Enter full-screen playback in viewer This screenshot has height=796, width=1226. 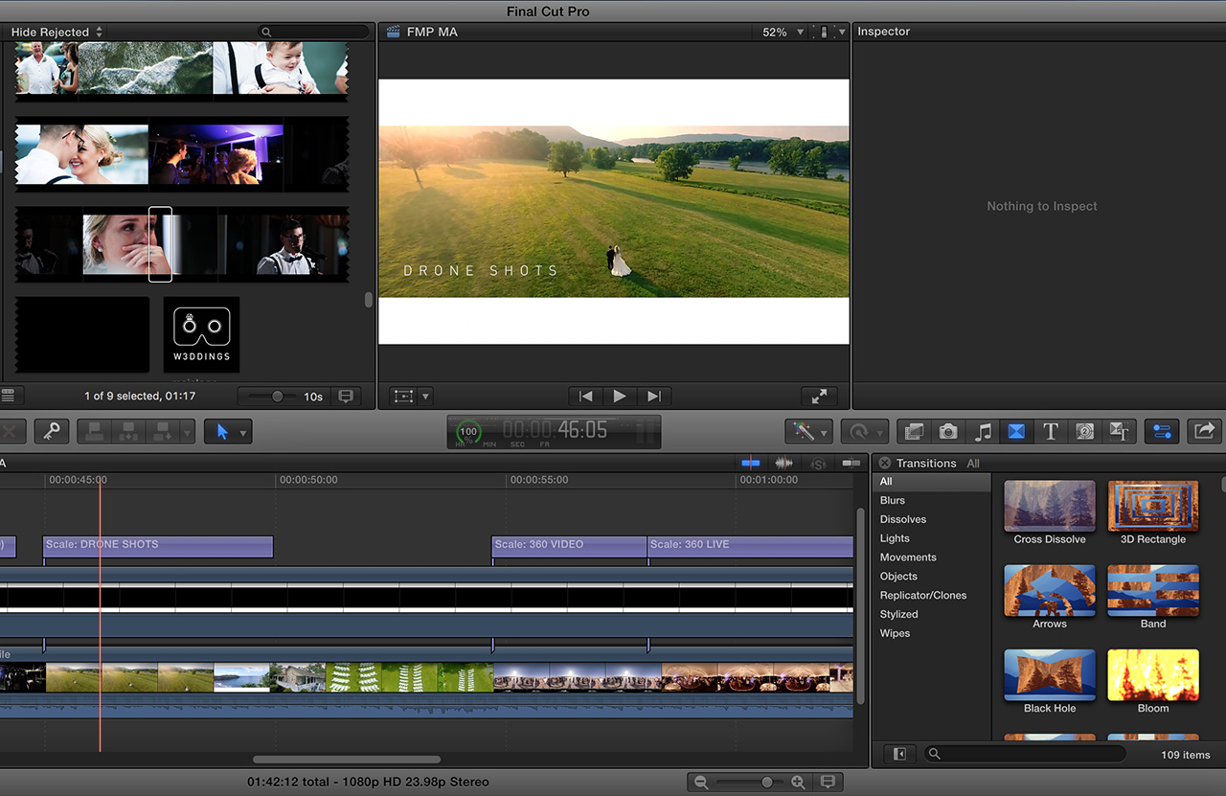coord(819,396)
